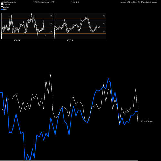Click the '(14,3,3) Charts for CAI-B' text
Screen dimensions: 161x161
(44, 2)
